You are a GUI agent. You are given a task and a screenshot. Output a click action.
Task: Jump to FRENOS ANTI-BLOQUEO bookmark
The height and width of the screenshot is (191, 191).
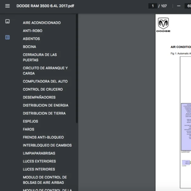pos(43,137)
